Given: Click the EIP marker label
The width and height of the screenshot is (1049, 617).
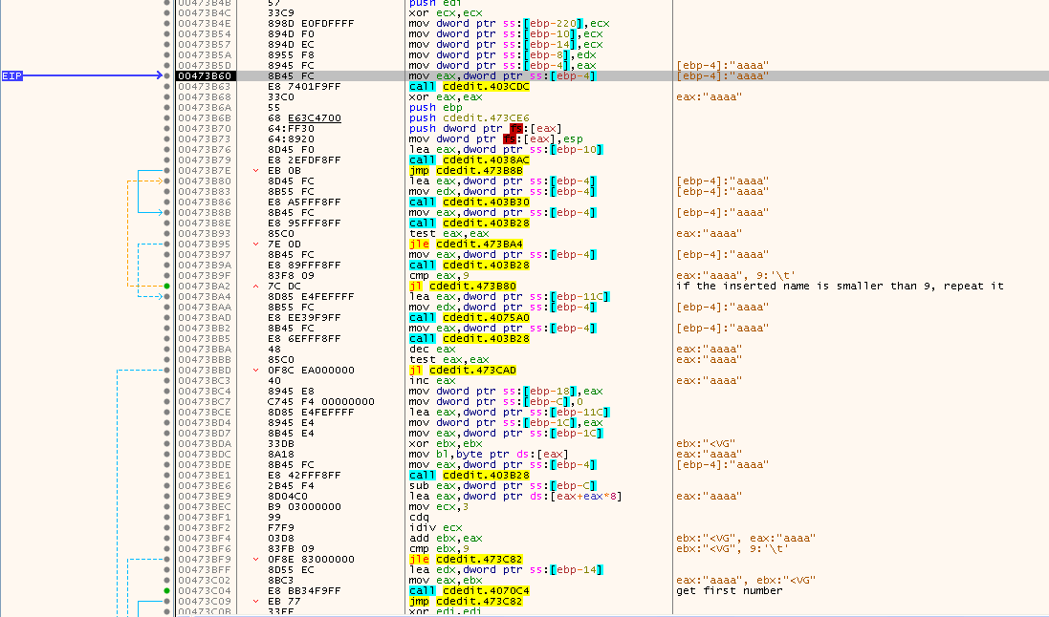Looking at the screenshot, I should pyautogui.click(x=11, y=75).
